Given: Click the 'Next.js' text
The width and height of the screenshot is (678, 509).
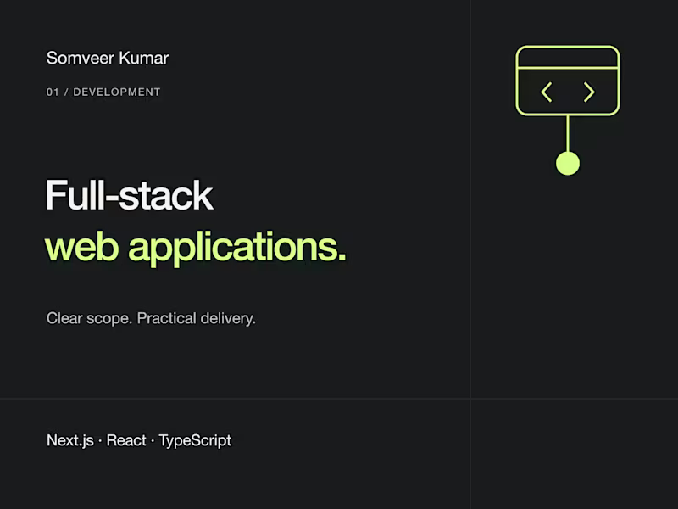Looking at the screenshot, I should 70,440.
